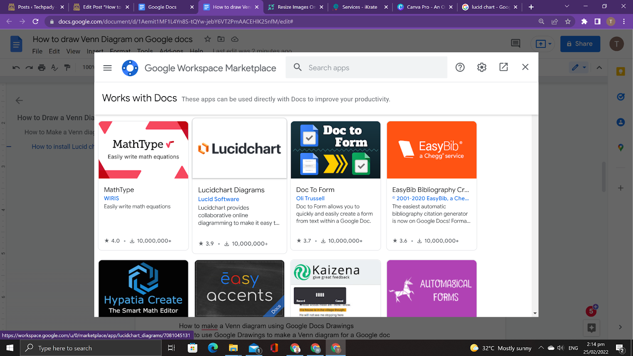This screenshot has width=633, height=356.
Task: Open Marketplace help icon
Action: click(x=460, y=67)
